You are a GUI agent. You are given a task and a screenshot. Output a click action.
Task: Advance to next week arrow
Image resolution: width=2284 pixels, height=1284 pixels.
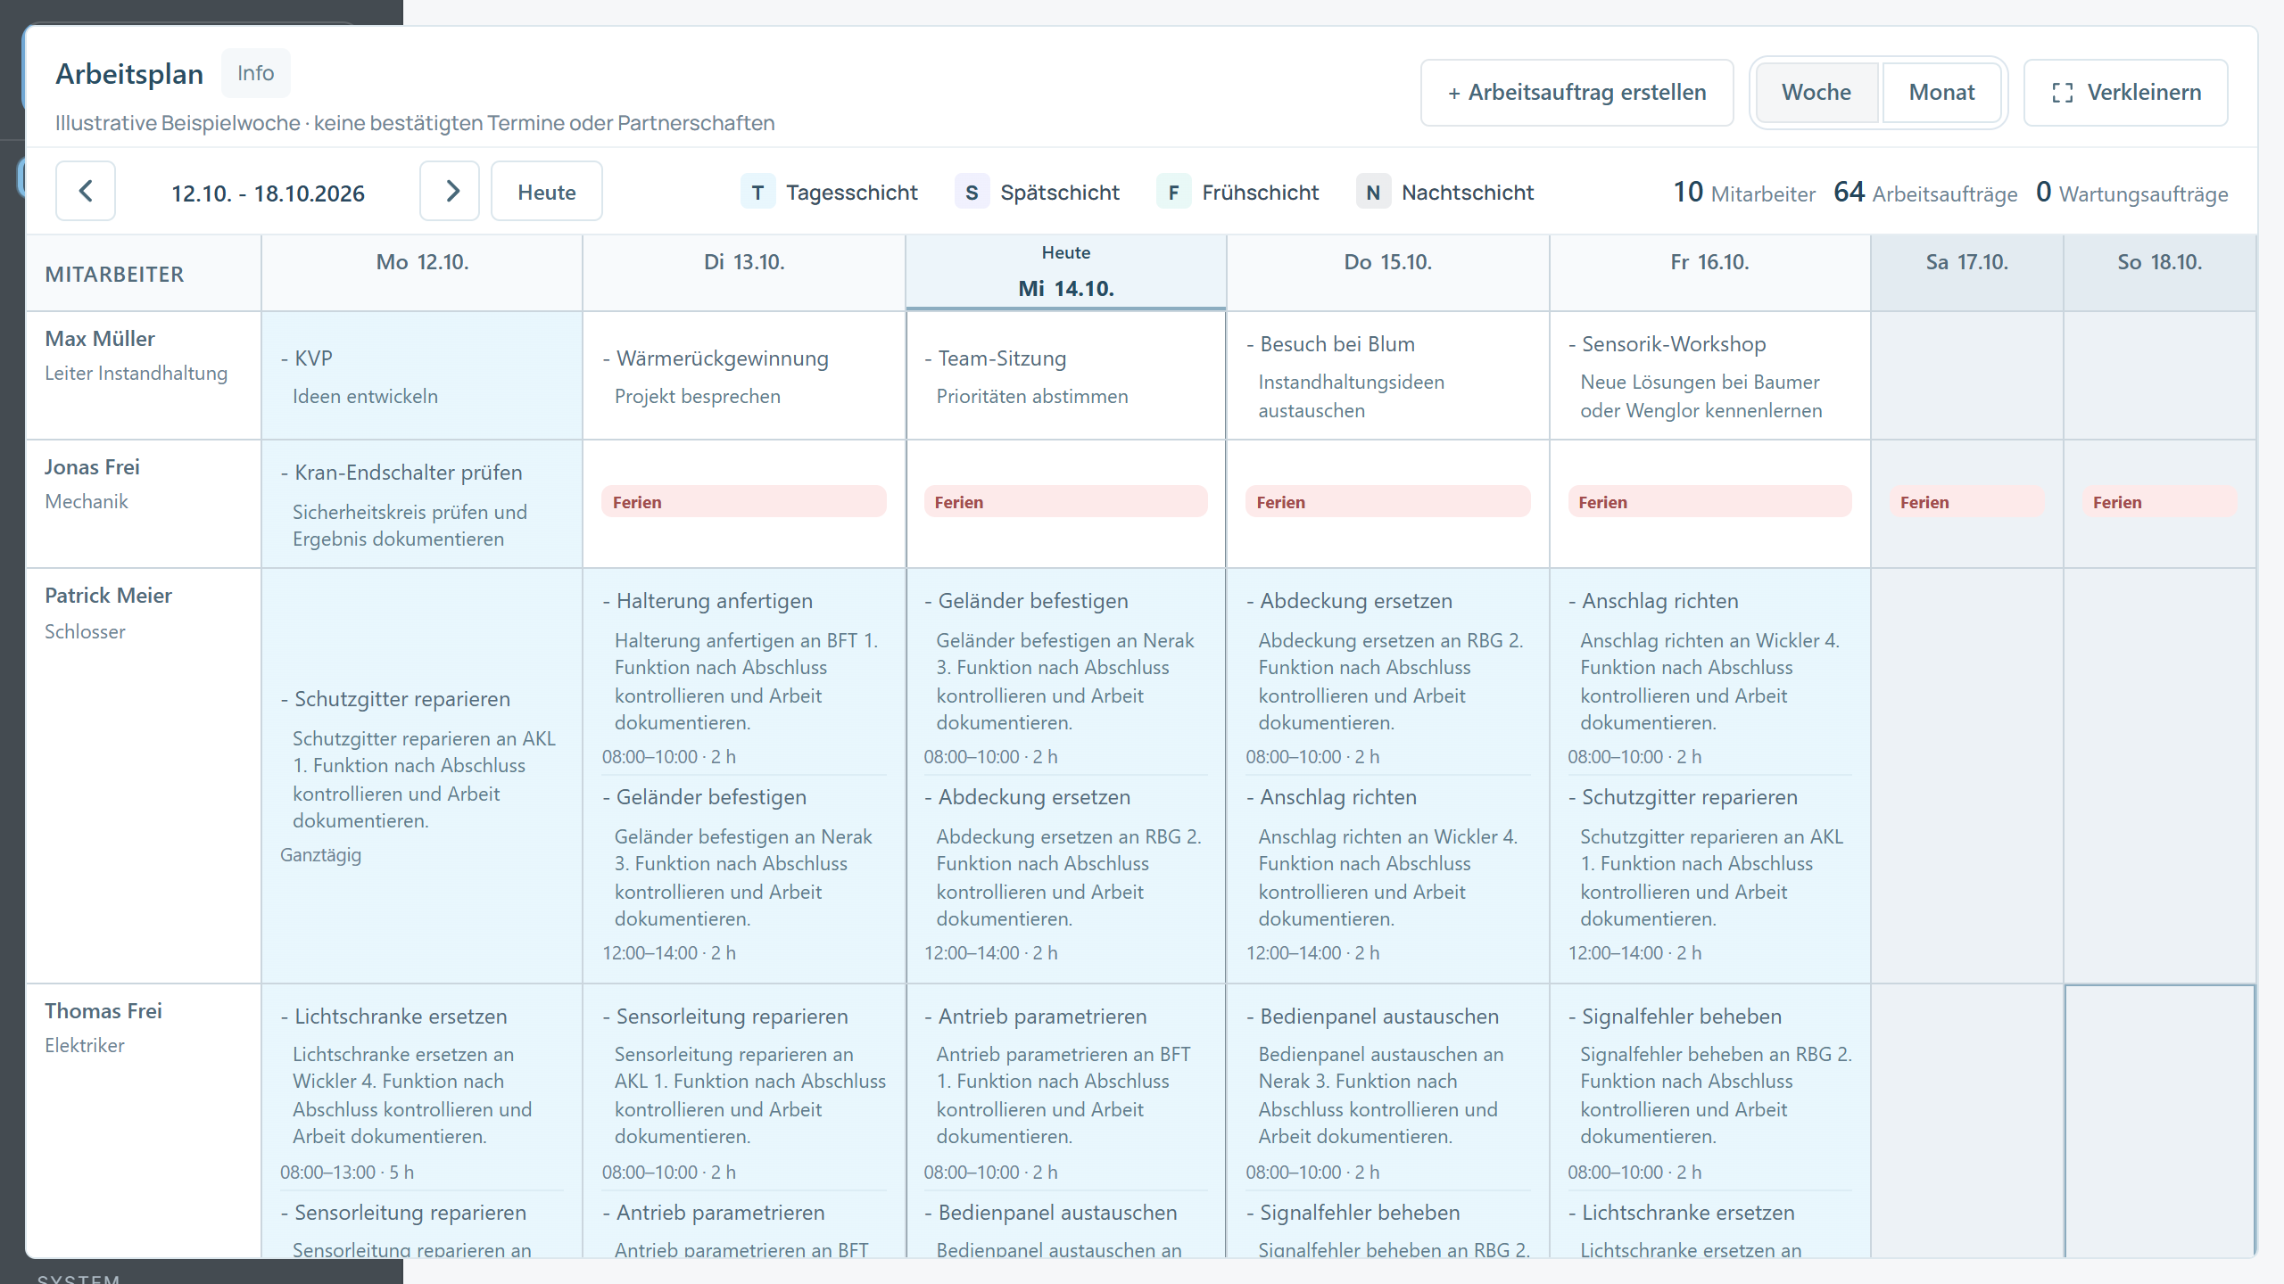450,191
